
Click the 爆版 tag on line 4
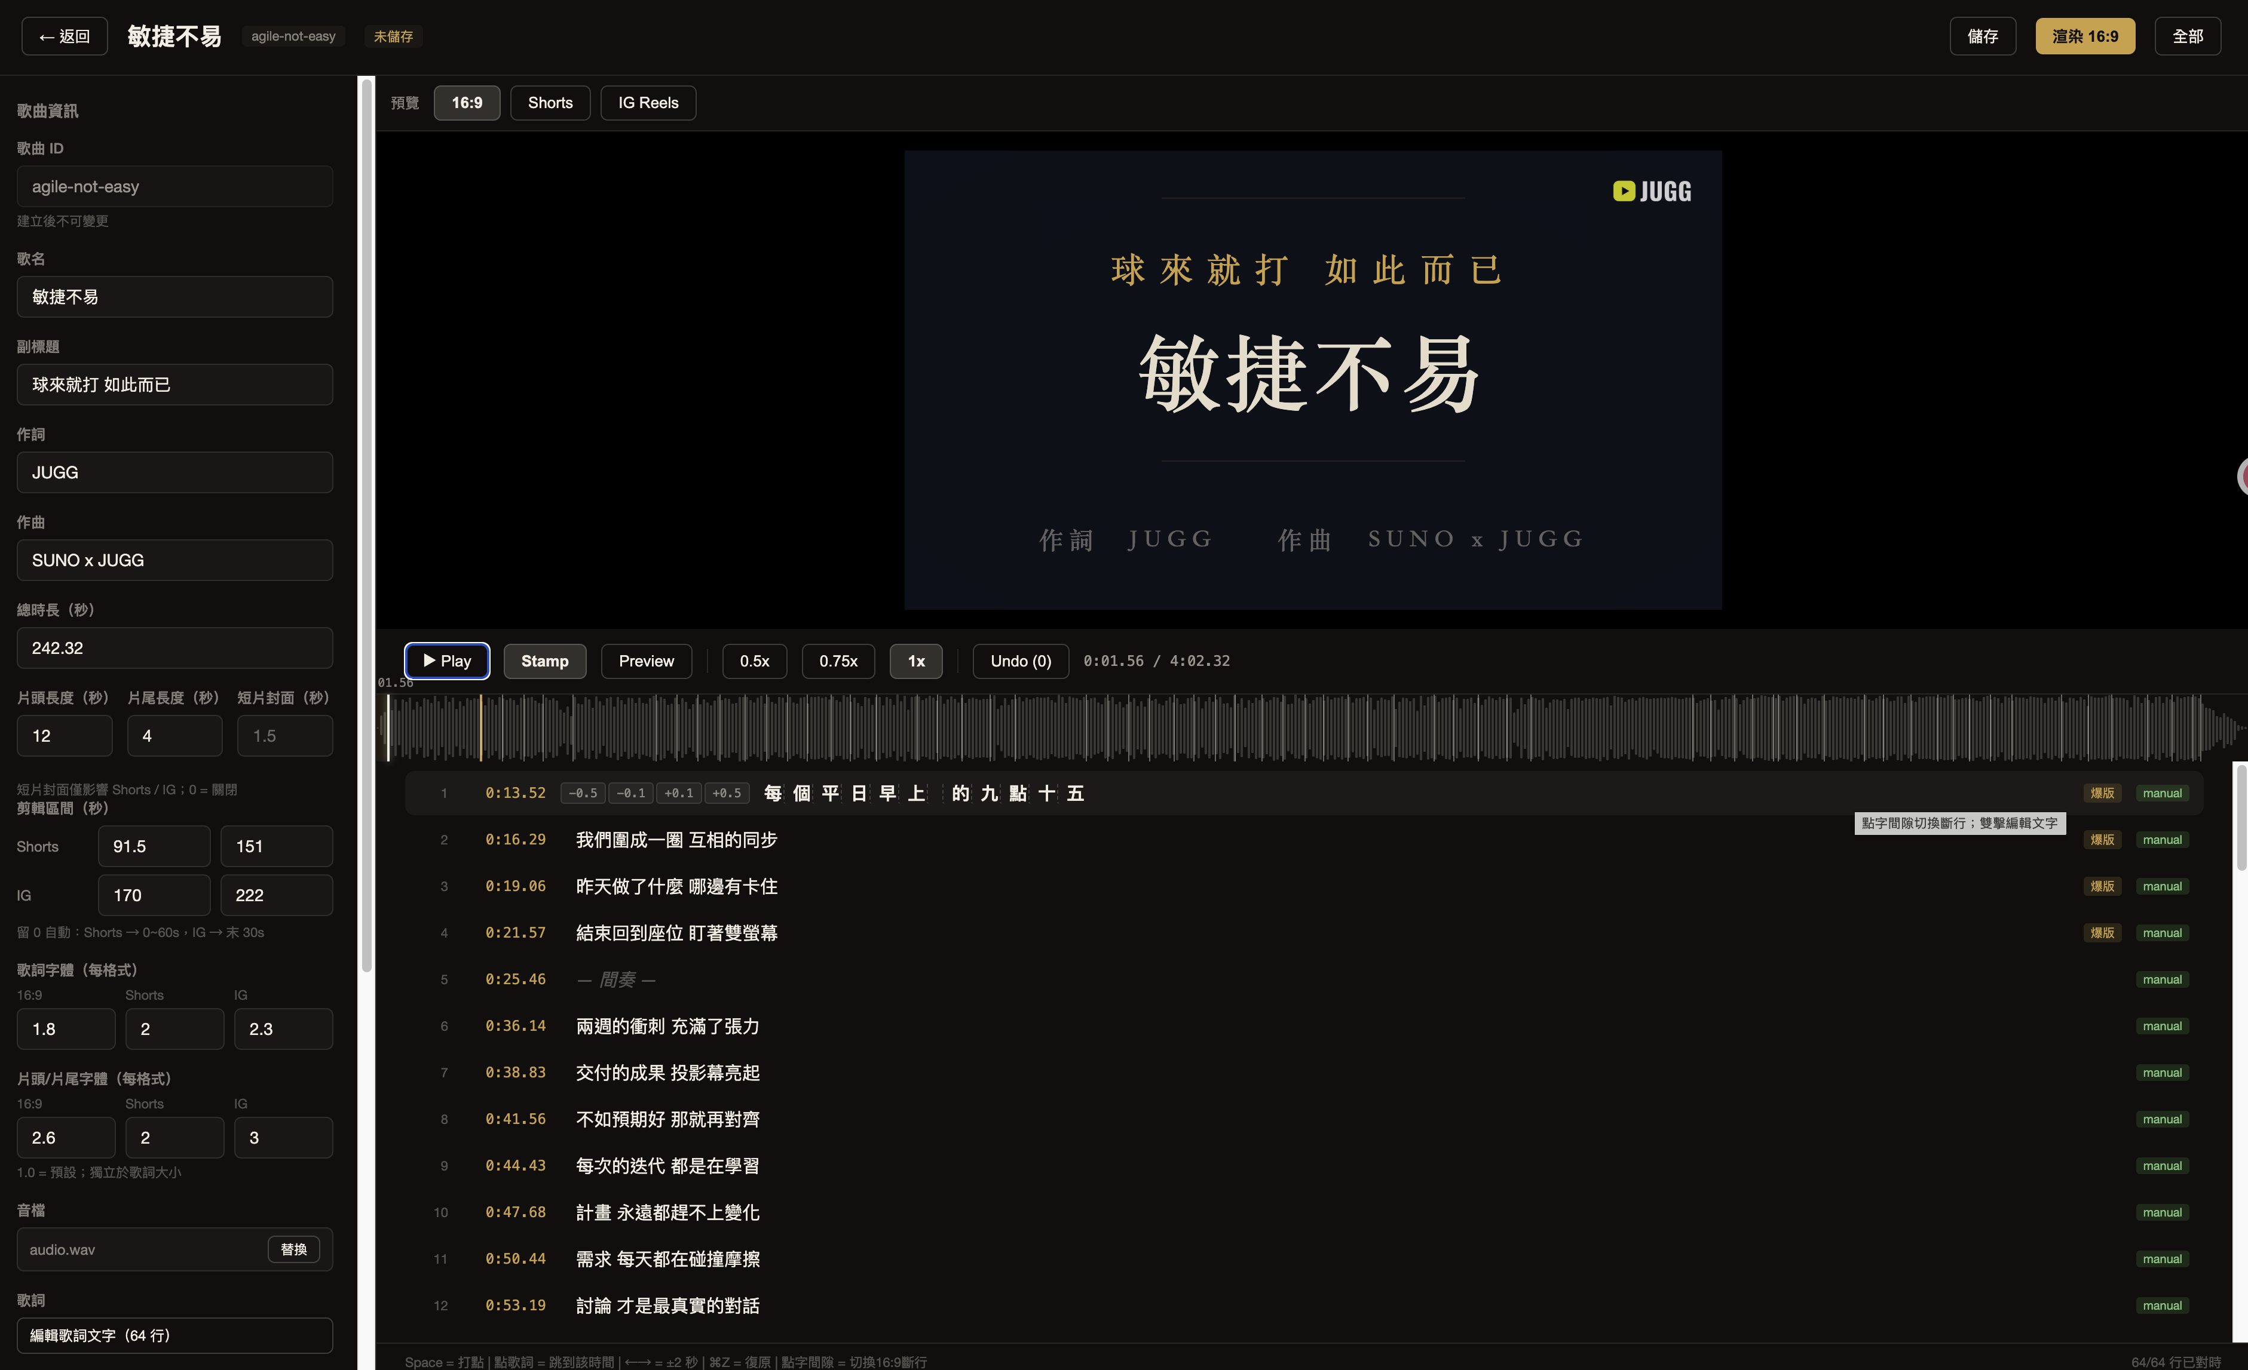point(2102,932)
